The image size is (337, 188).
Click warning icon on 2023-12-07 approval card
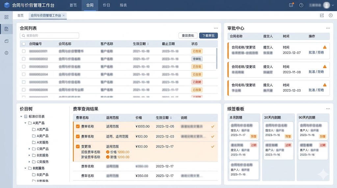pos(325,47)
